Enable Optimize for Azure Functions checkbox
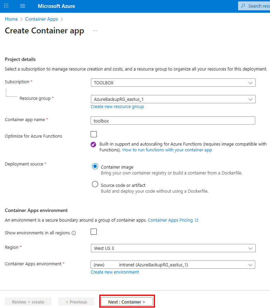 [x=94, y=134]
